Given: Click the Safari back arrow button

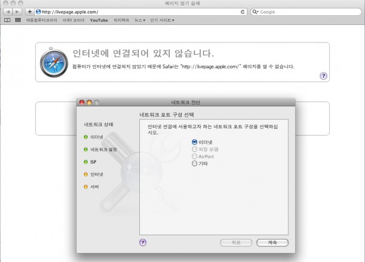Looking at the screenshot, I should click(x=7, y=12).
